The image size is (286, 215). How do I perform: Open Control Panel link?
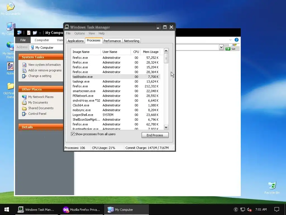pyautogui.click(x=37, y=114)
